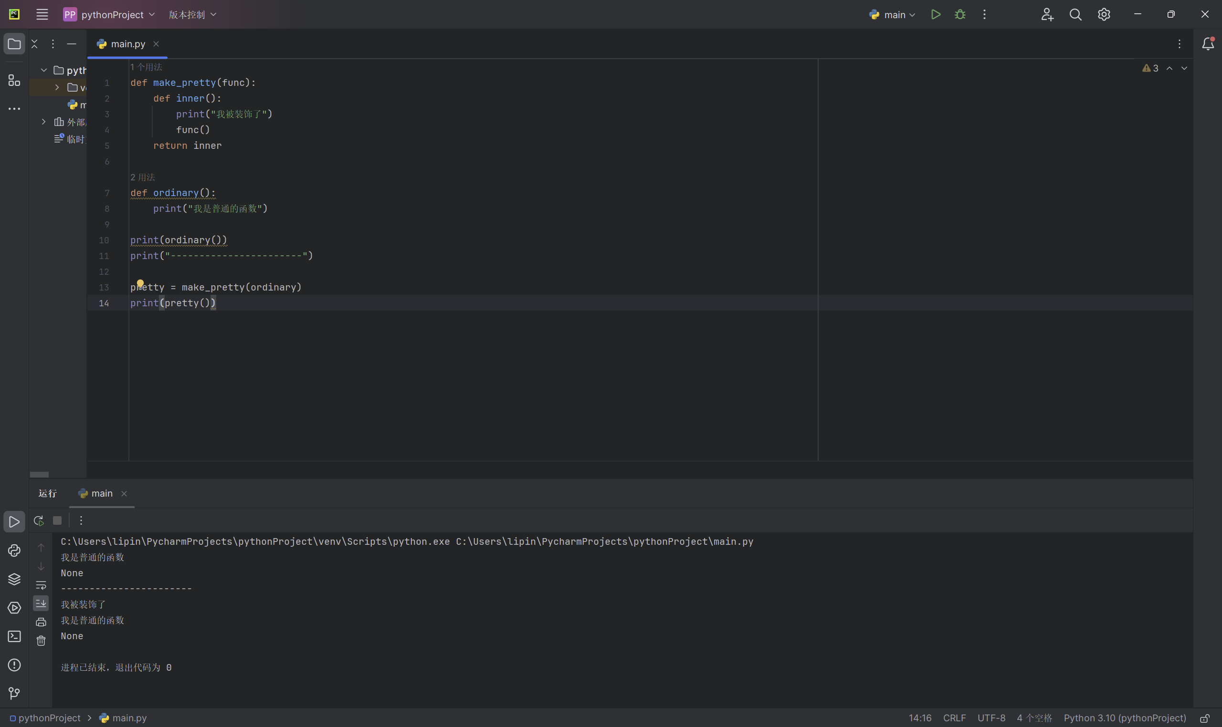The image size is (1222, 727).
Task: Change UTF-8 file encoding
Action: (991, 717)
